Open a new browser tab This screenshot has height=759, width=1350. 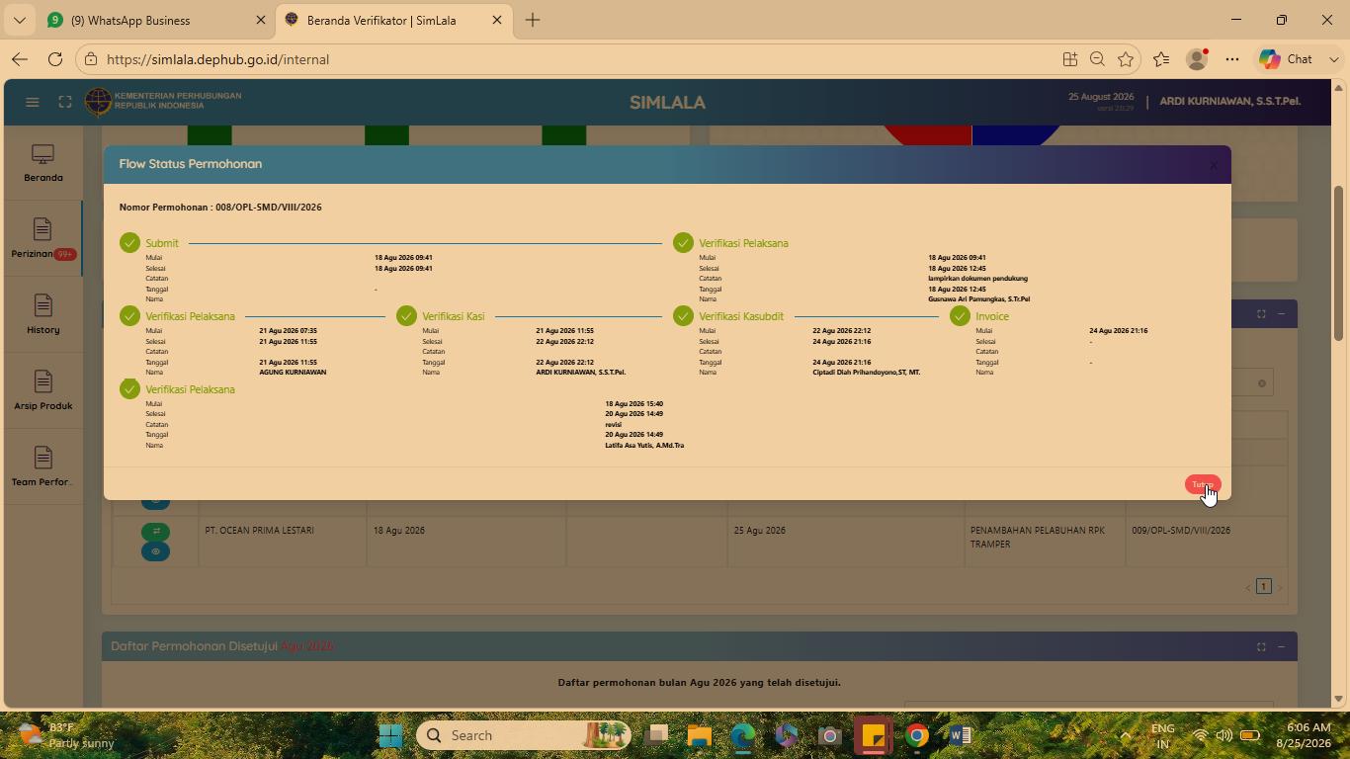point(533,20)
